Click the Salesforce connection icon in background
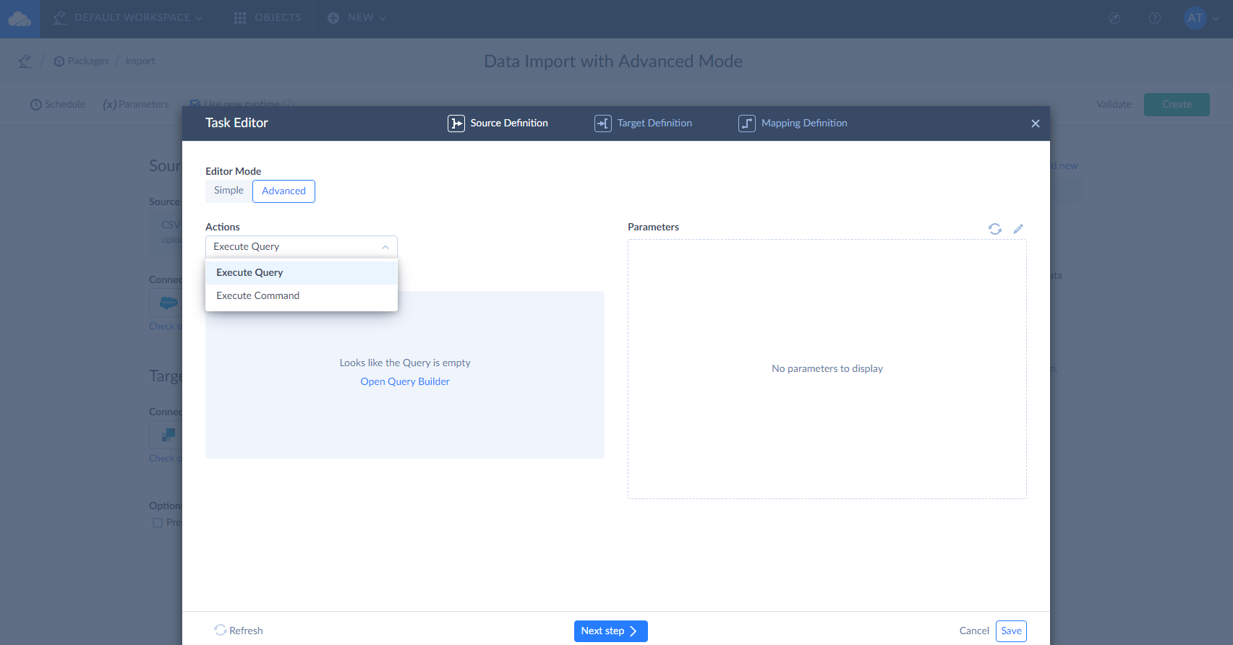 point(168,303)
